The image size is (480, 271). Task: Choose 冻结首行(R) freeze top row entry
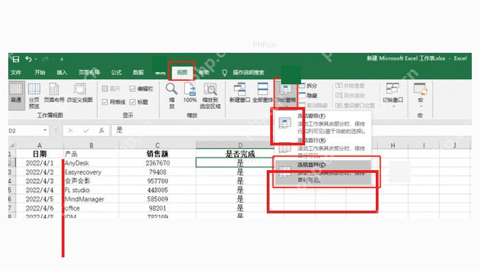pyautogui.click(x=323, y=148)
